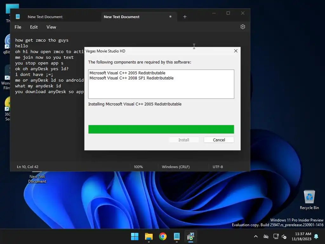Screen dimensions: 325x244
Task: Open the clock and date in the taskbar
Action: click(302, 236)
